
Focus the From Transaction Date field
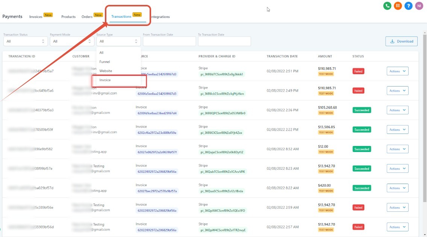(x=169, y=41)
